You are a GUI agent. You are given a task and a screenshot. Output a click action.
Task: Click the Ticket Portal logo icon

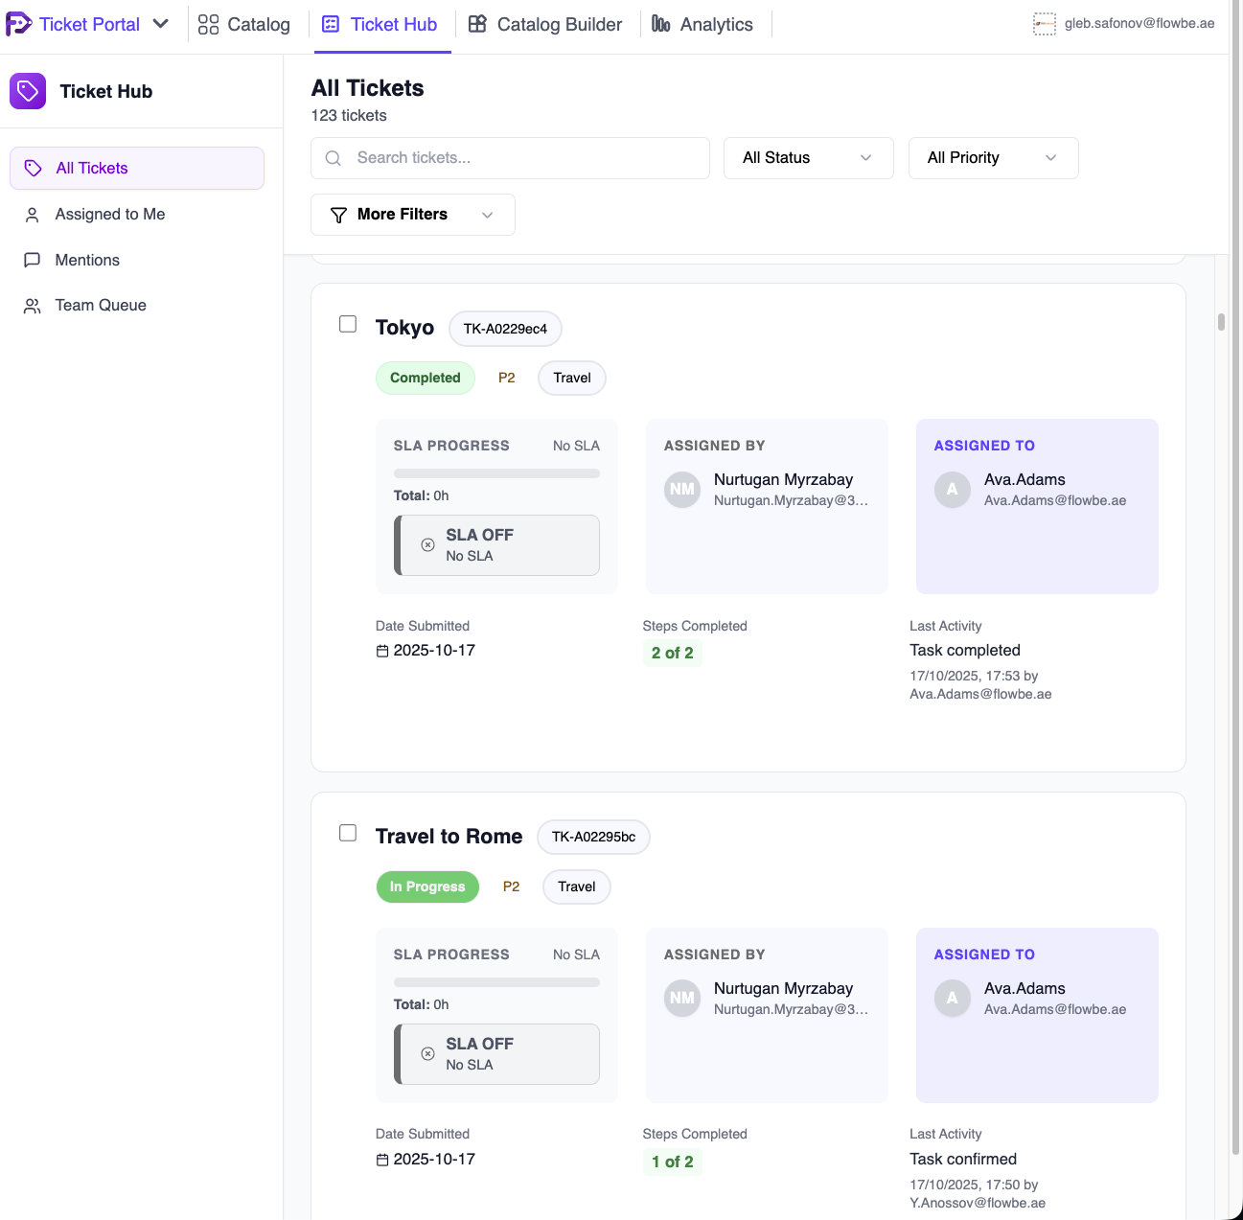coord(18,24)
